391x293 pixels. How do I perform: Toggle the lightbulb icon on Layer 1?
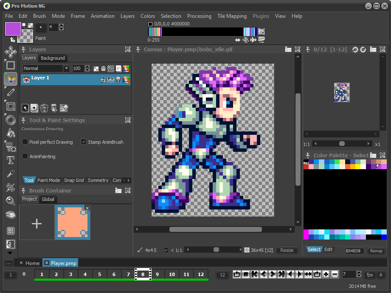click(x=118, y=79)
